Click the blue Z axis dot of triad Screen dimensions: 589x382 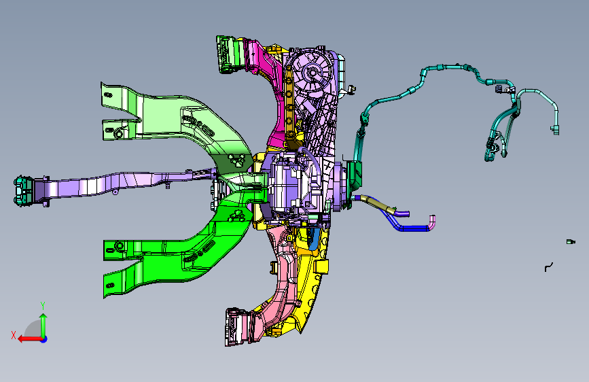(44, 339)
